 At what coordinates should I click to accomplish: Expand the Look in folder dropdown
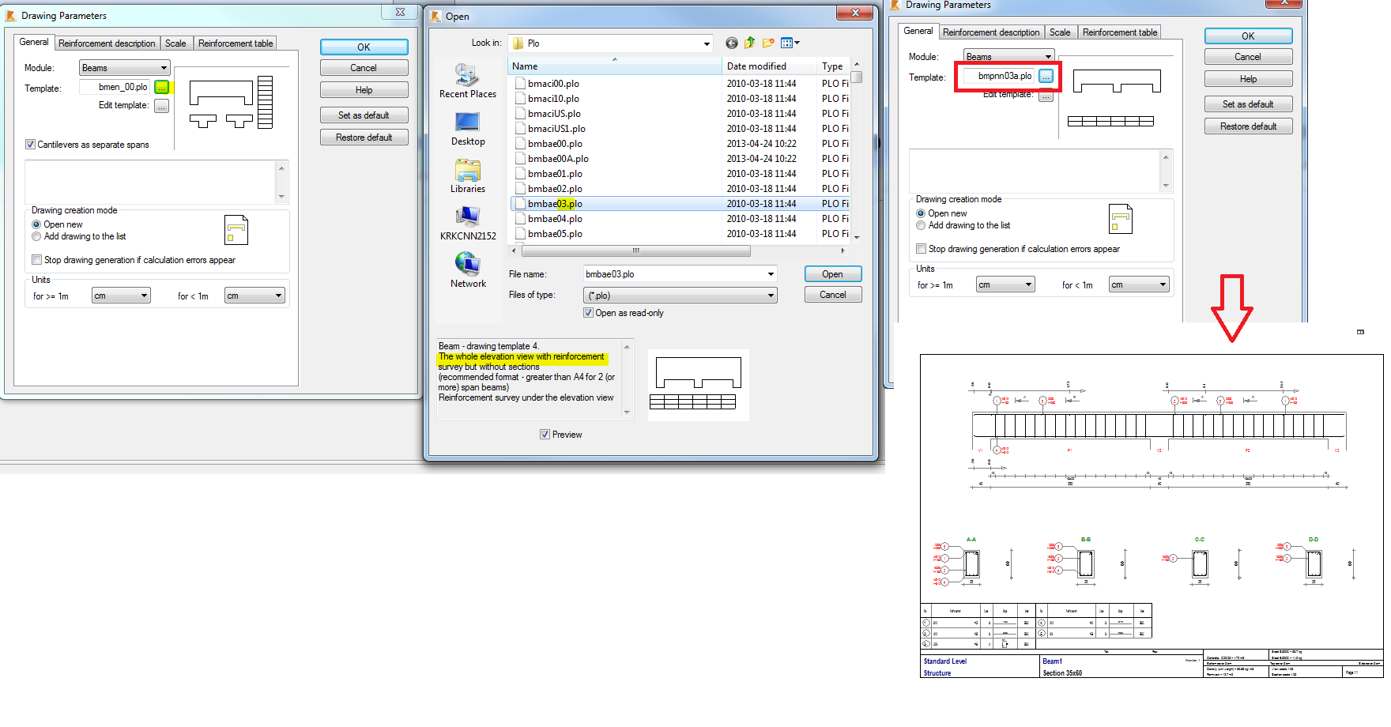[707, 43]
